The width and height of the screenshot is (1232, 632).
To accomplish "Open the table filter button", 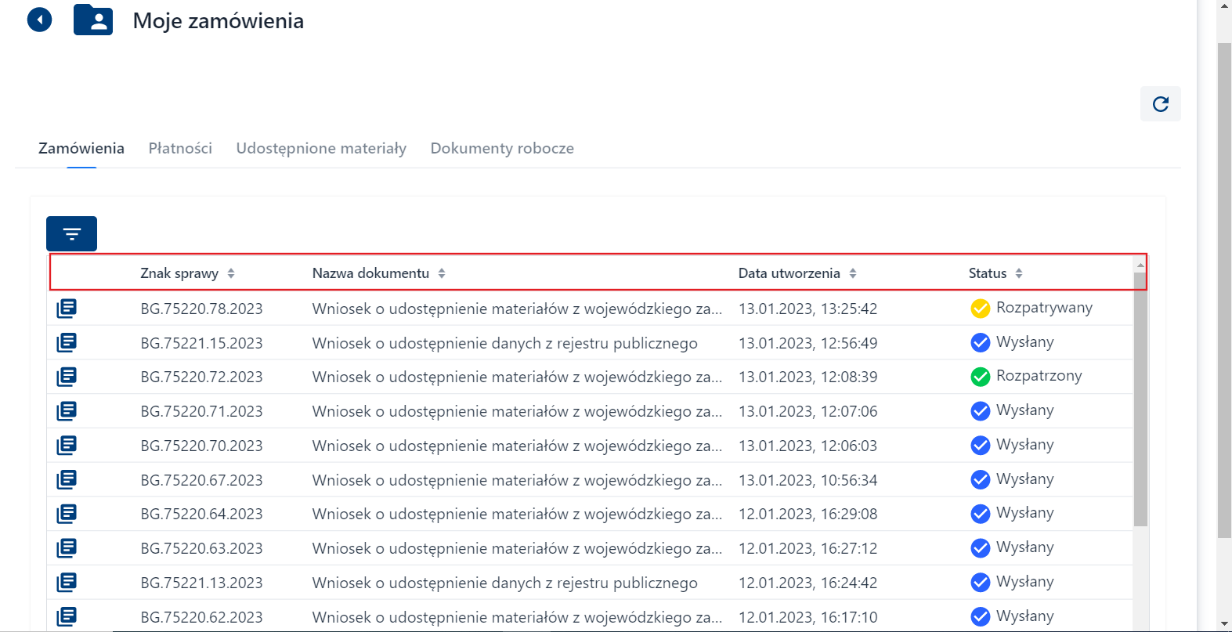I will pos(71,233).
